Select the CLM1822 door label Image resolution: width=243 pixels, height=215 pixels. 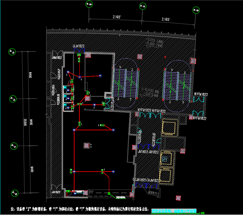click(78, 46)
